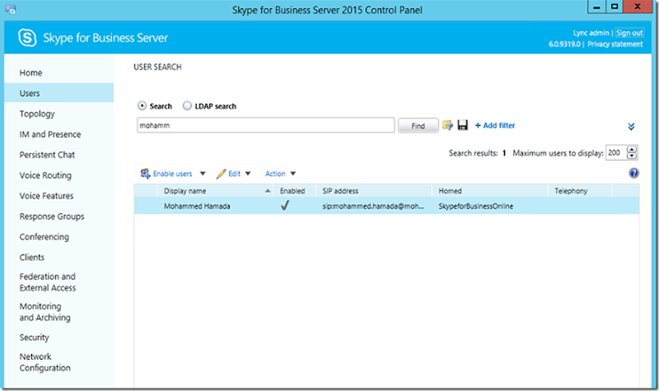Viewport: 659px width, 391px height.
Task: Click the app icon in title bar
Action: (11, 10)
